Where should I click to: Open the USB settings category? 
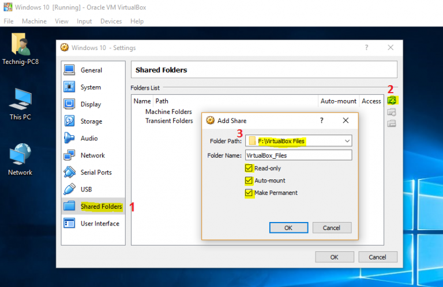(86, 189)
